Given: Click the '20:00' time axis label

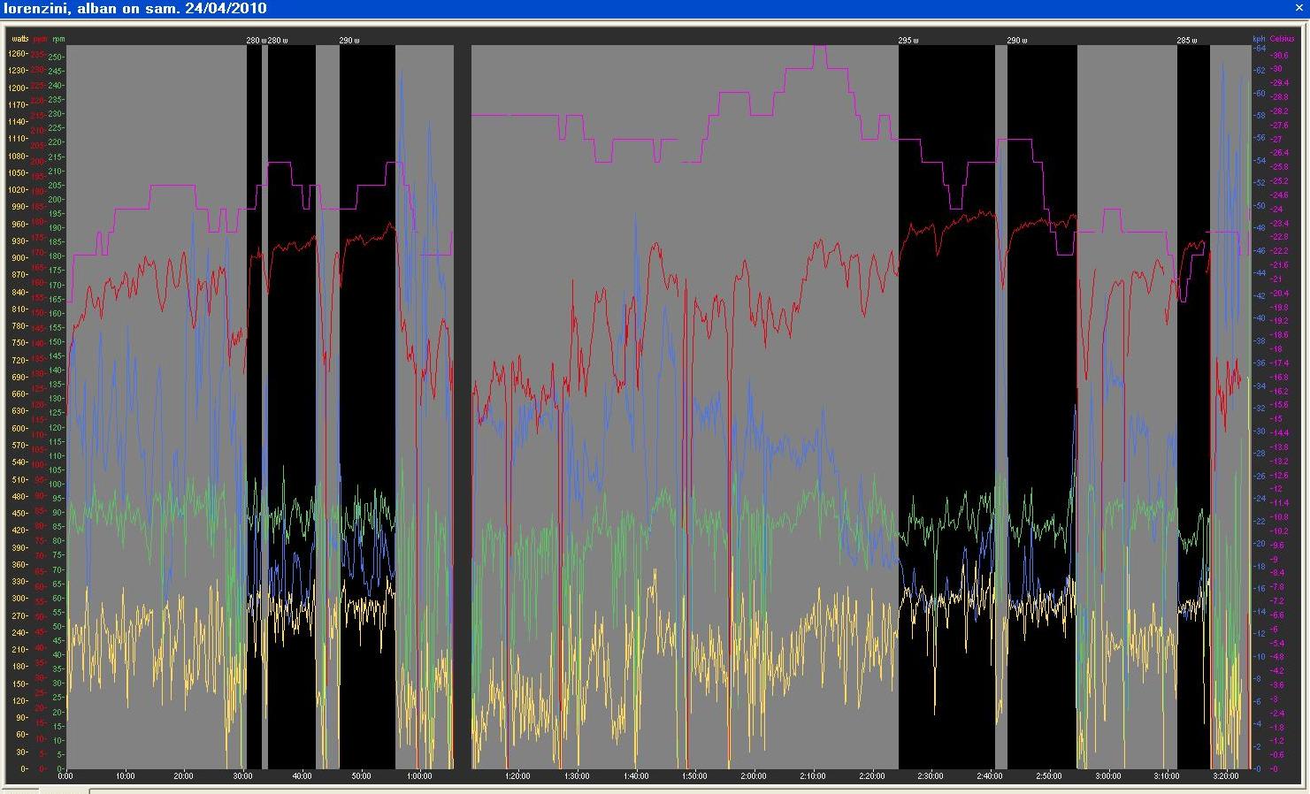Looking at the screenshot, I should coord(184,776).
